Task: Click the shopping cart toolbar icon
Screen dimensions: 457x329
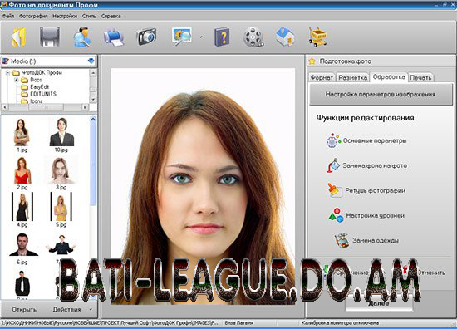Action: pos(317,37)
